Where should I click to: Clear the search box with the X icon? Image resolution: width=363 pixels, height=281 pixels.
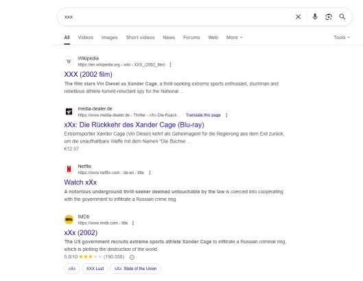pos(298,17)
